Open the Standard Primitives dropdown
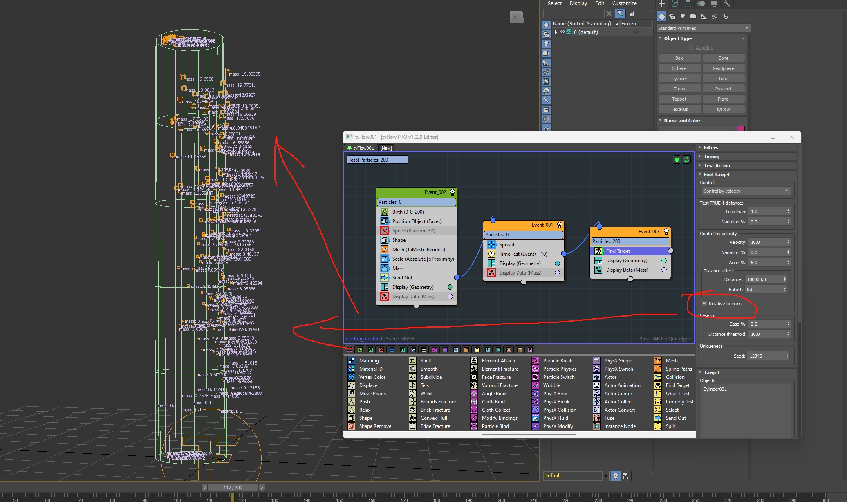This screenshot has height=502, width=847. click(x=703, y=28)
